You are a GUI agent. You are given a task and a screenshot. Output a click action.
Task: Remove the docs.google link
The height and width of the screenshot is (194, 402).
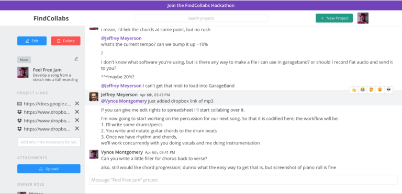coord(77,103)
